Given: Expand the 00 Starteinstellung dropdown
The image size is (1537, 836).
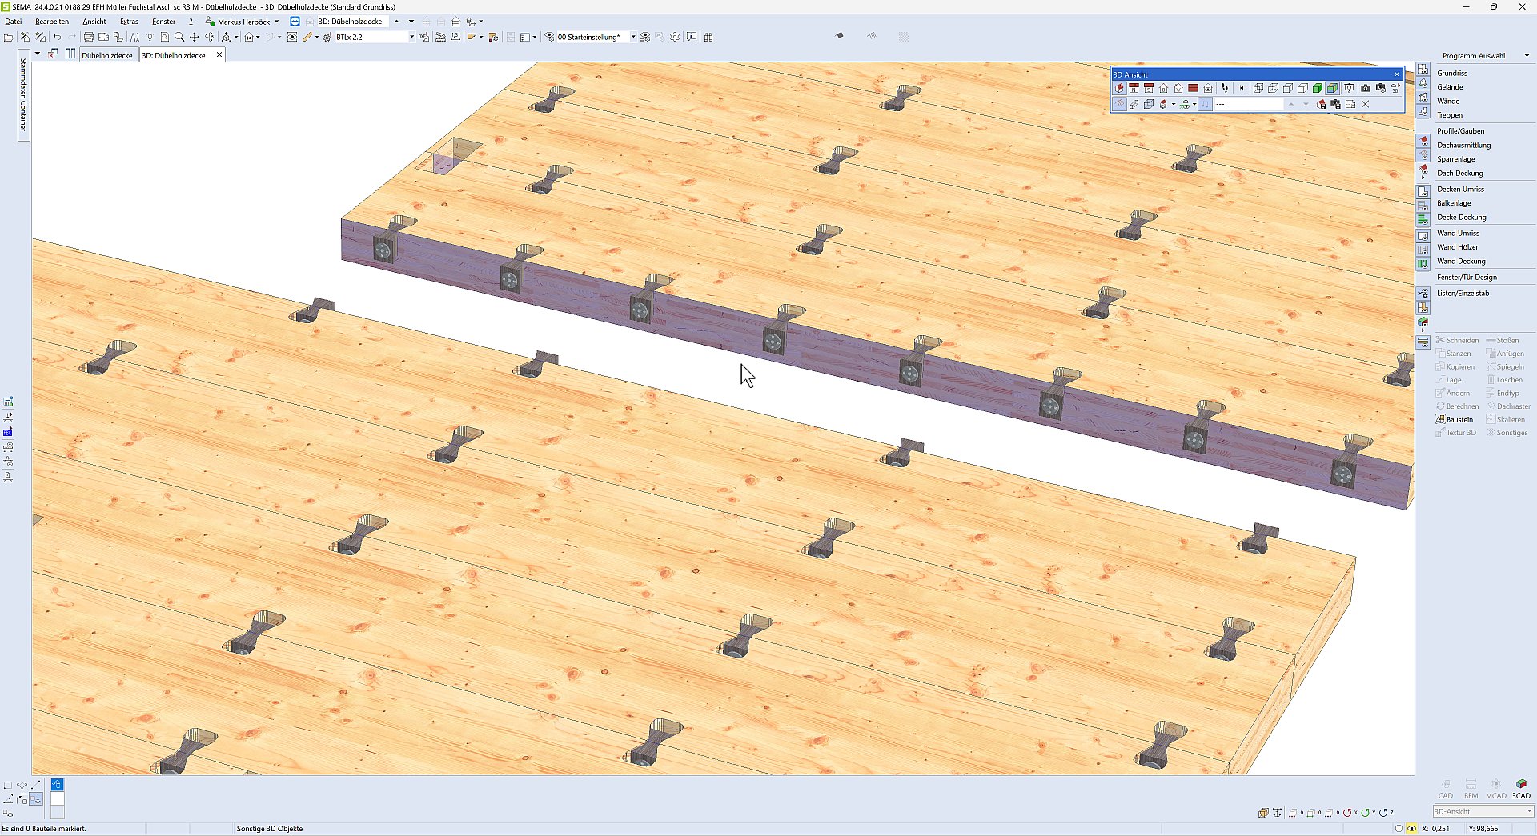Looking at the screenshot, I should click(632, 37).
